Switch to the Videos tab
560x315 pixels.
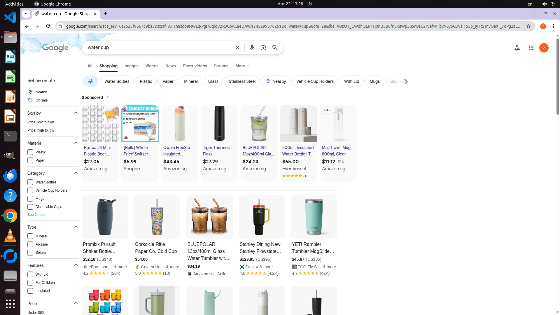pos(152,66)
